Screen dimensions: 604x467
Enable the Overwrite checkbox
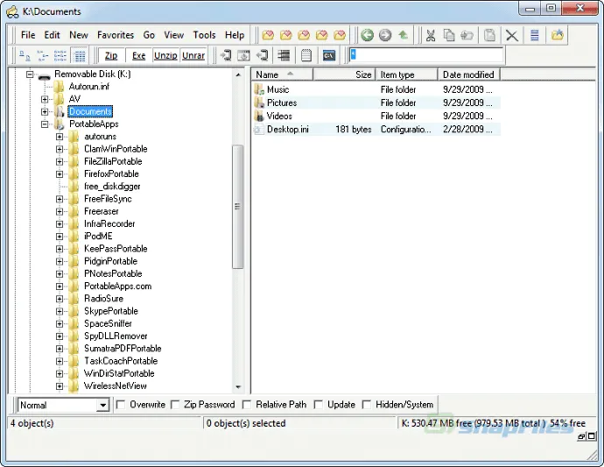coord(121,405)
